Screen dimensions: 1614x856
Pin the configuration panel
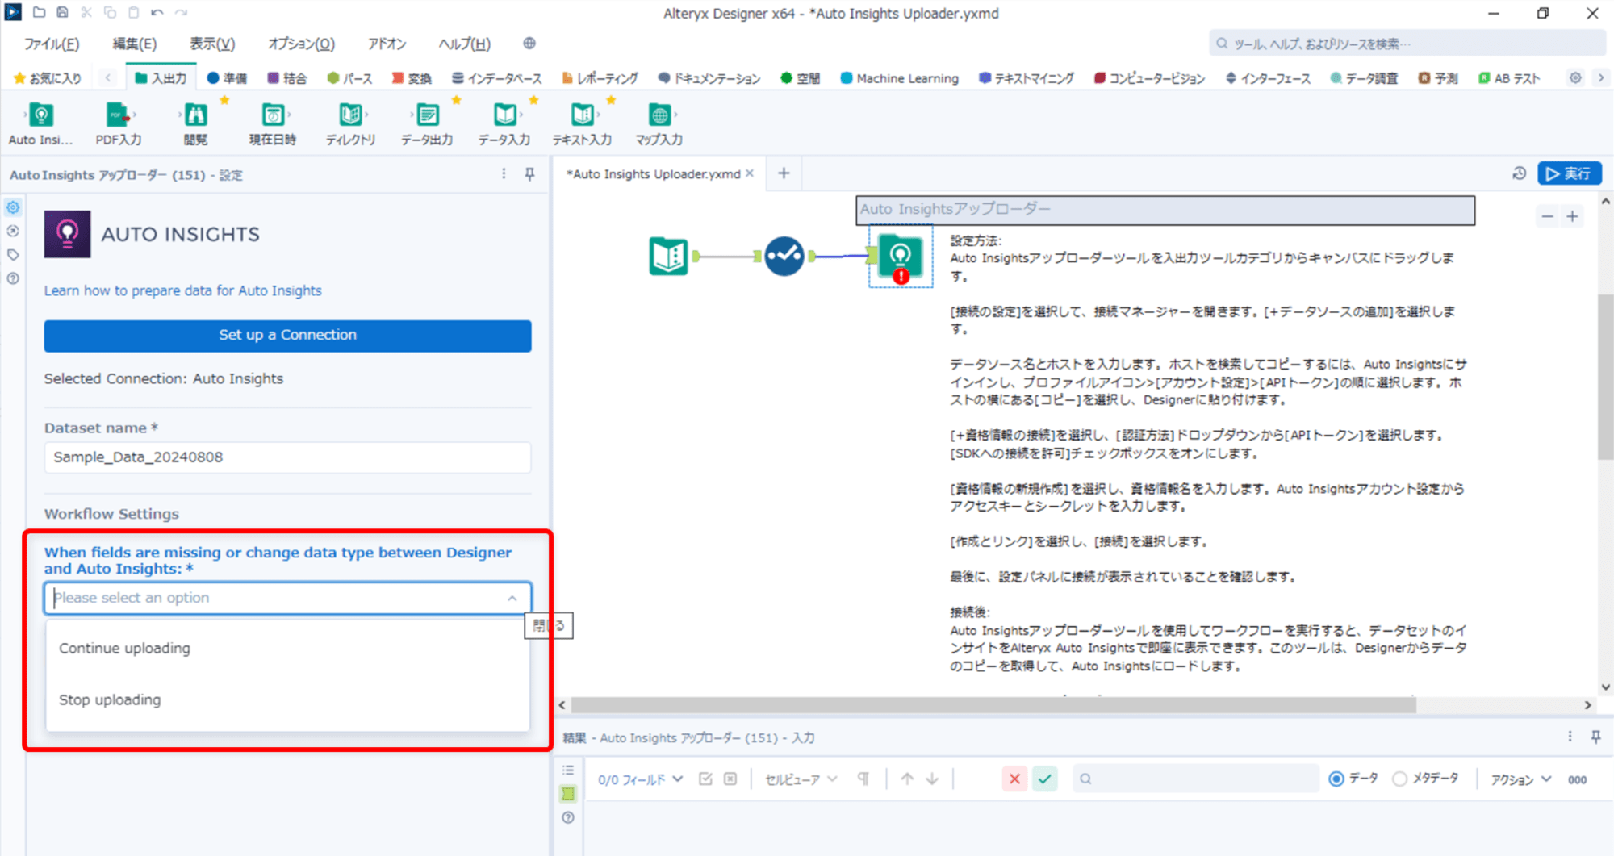(x=529, y=174)
